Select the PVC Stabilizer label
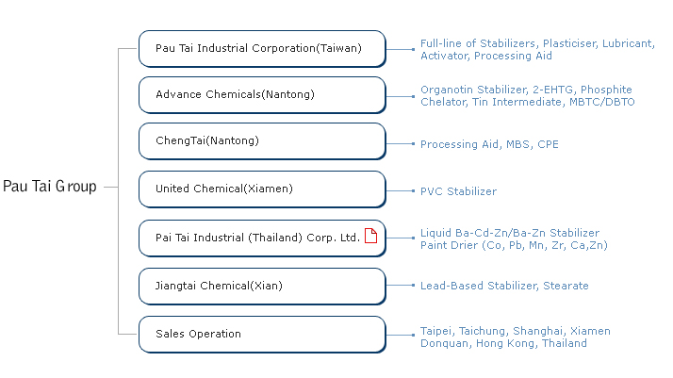The image size is (673, 378). coord(458,191)
